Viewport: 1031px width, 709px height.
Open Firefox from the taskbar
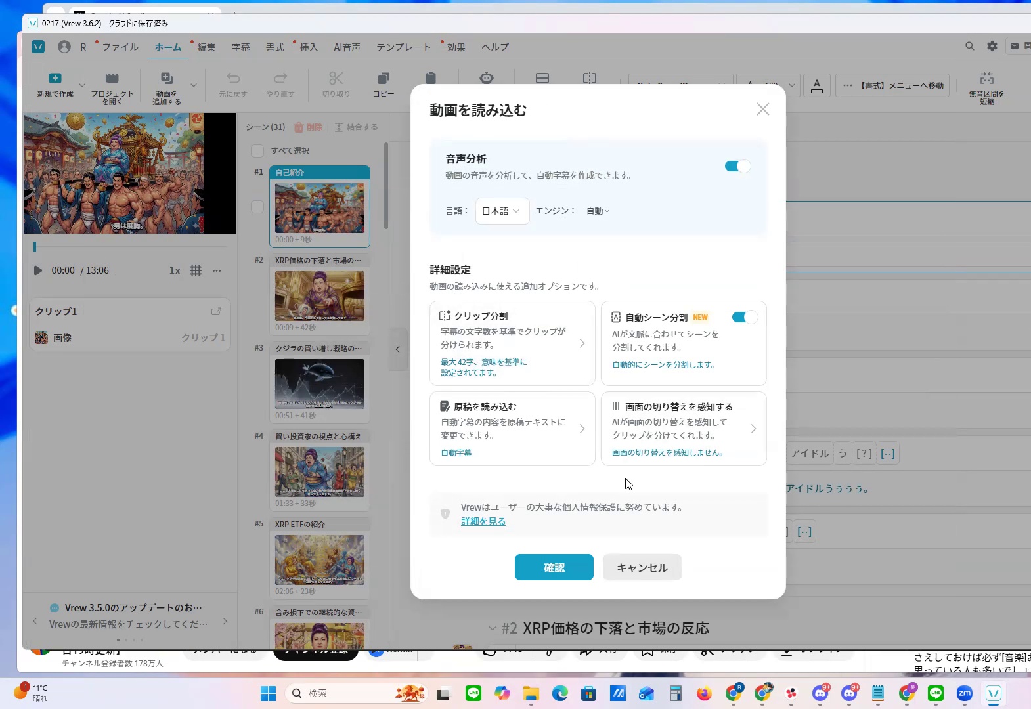(x=705, y=693)
